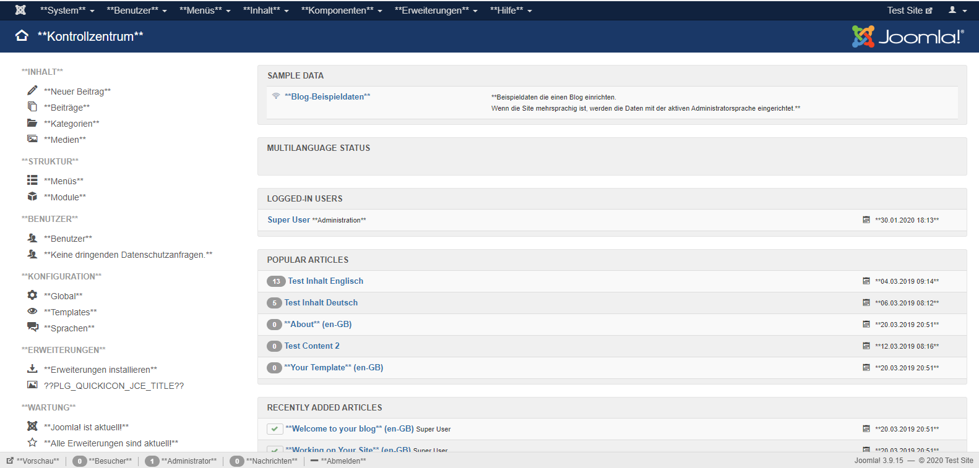
Task: Click the pencil icon for Neuer Beitrag
Action: [32, 90]
